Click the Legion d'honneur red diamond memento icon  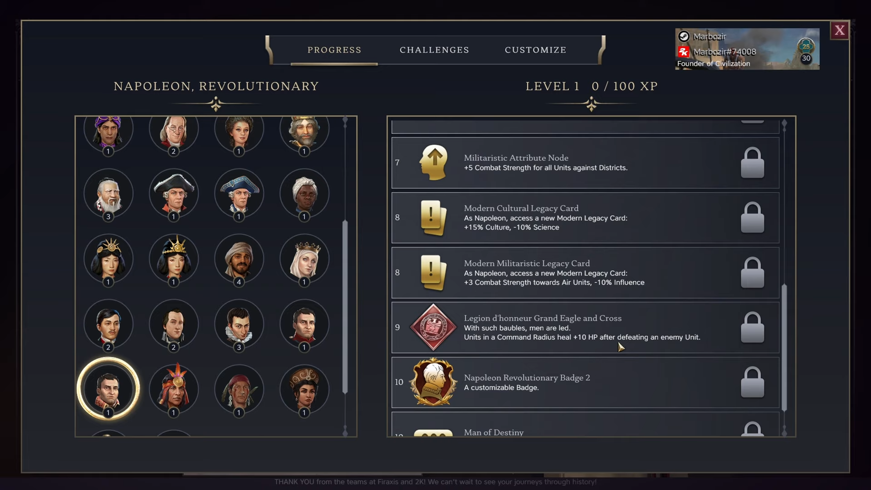click(x=433, y=327)
